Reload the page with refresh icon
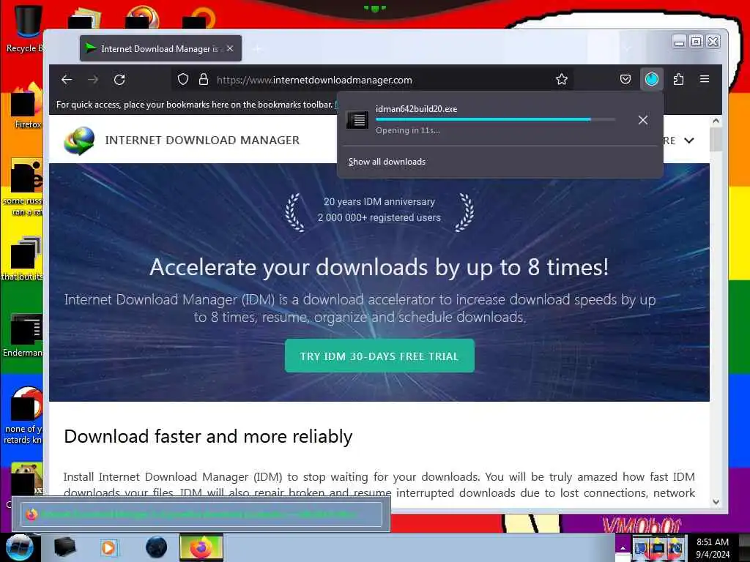The width and height of the screenshot is (750, 562). 119,79
